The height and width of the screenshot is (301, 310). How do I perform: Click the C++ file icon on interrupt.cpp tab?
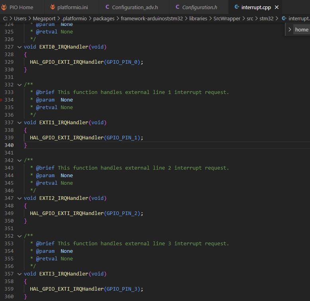click(237, 7)
